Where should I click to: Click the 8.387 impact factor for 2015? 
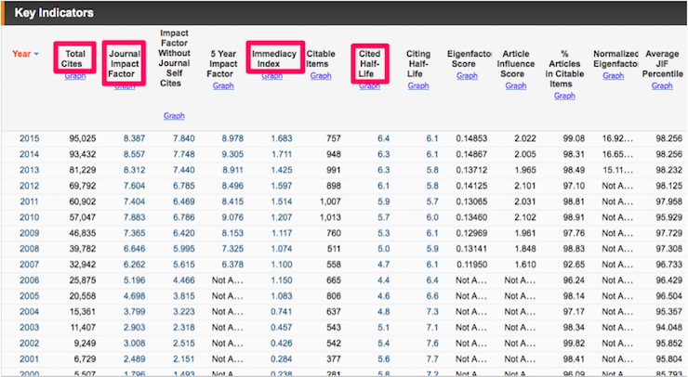pyautogui.click(x=134, y=138)
